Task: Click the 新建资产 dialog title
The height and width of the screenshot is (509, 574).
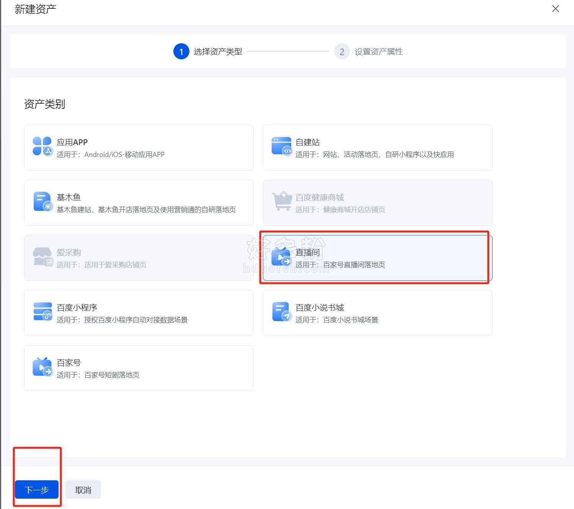Action: click(x=36, y=9)
